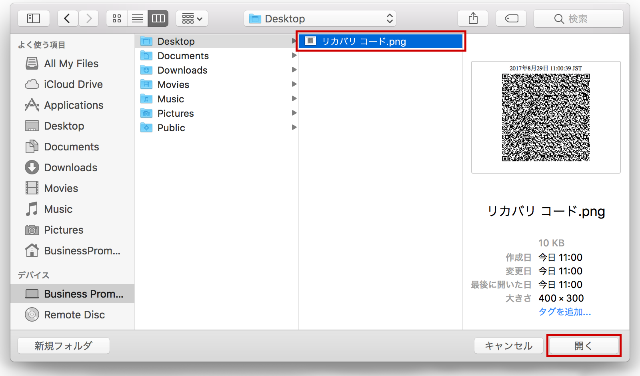Switch to list view
This screenshot has height=376, width=640.
[138, 18]
